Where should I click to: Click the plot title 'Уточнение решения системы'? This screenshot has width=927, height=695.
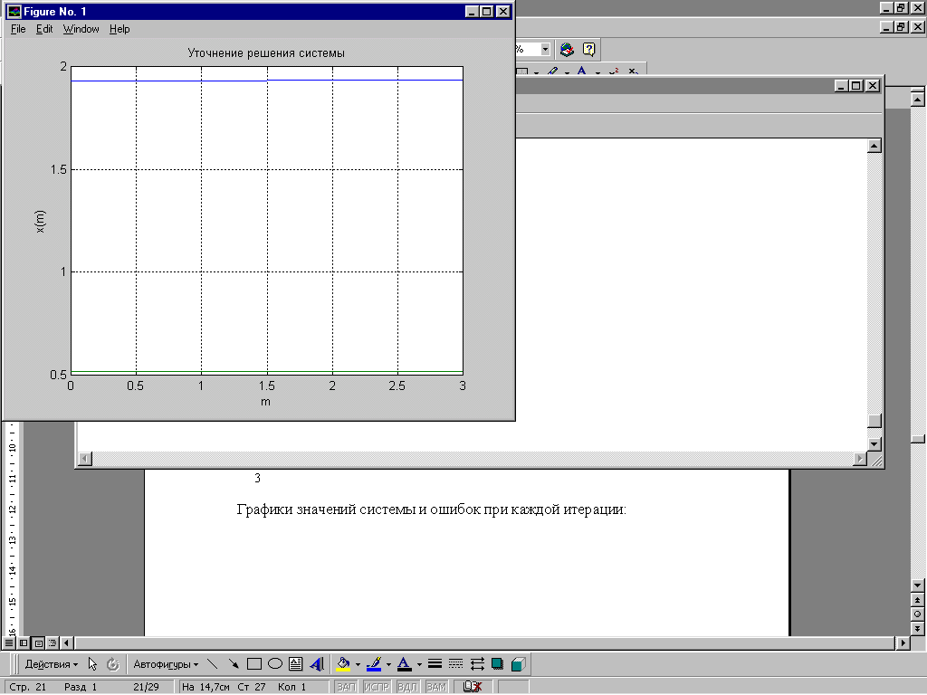pyautogui.click(x=266, y=53)
